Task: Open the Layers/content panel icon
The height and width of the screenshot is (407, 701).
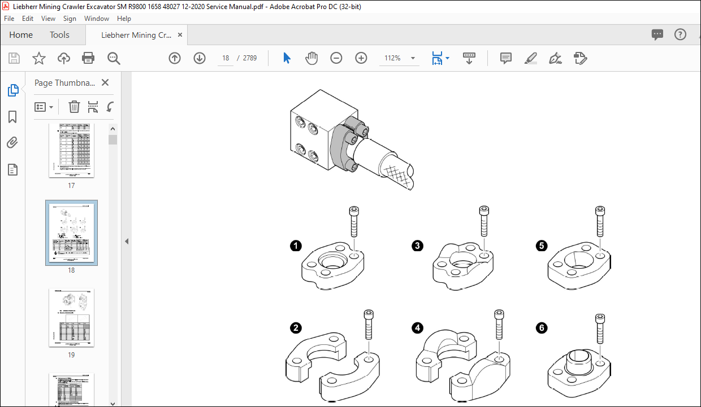Action: coord(12,169)
